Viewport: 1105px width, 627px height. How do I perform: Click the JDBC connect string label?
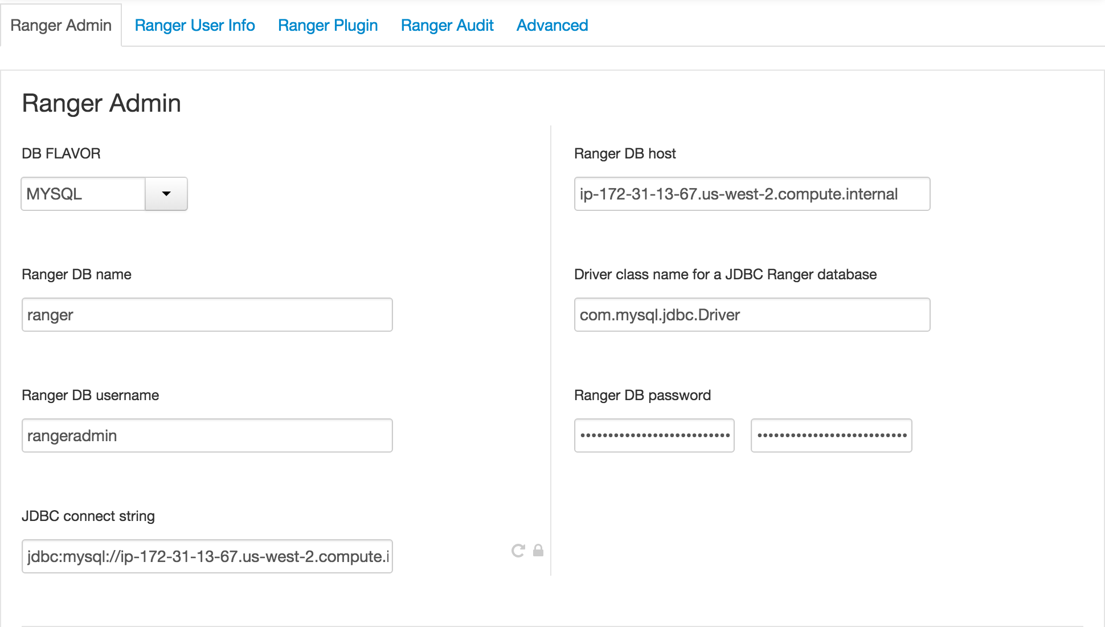click(x=88, y=516)
